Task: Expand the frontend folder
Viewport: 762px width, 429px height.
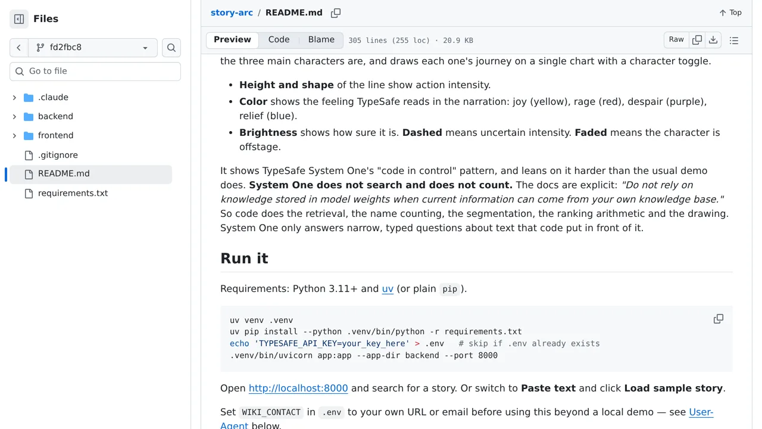Action: 14,135
